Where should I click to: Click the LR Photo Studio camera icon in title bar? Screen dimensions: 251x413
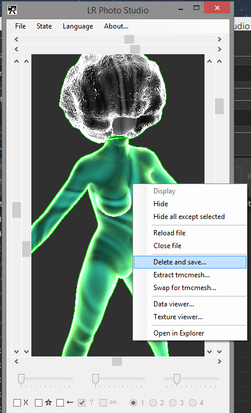[x=12, y=10]
